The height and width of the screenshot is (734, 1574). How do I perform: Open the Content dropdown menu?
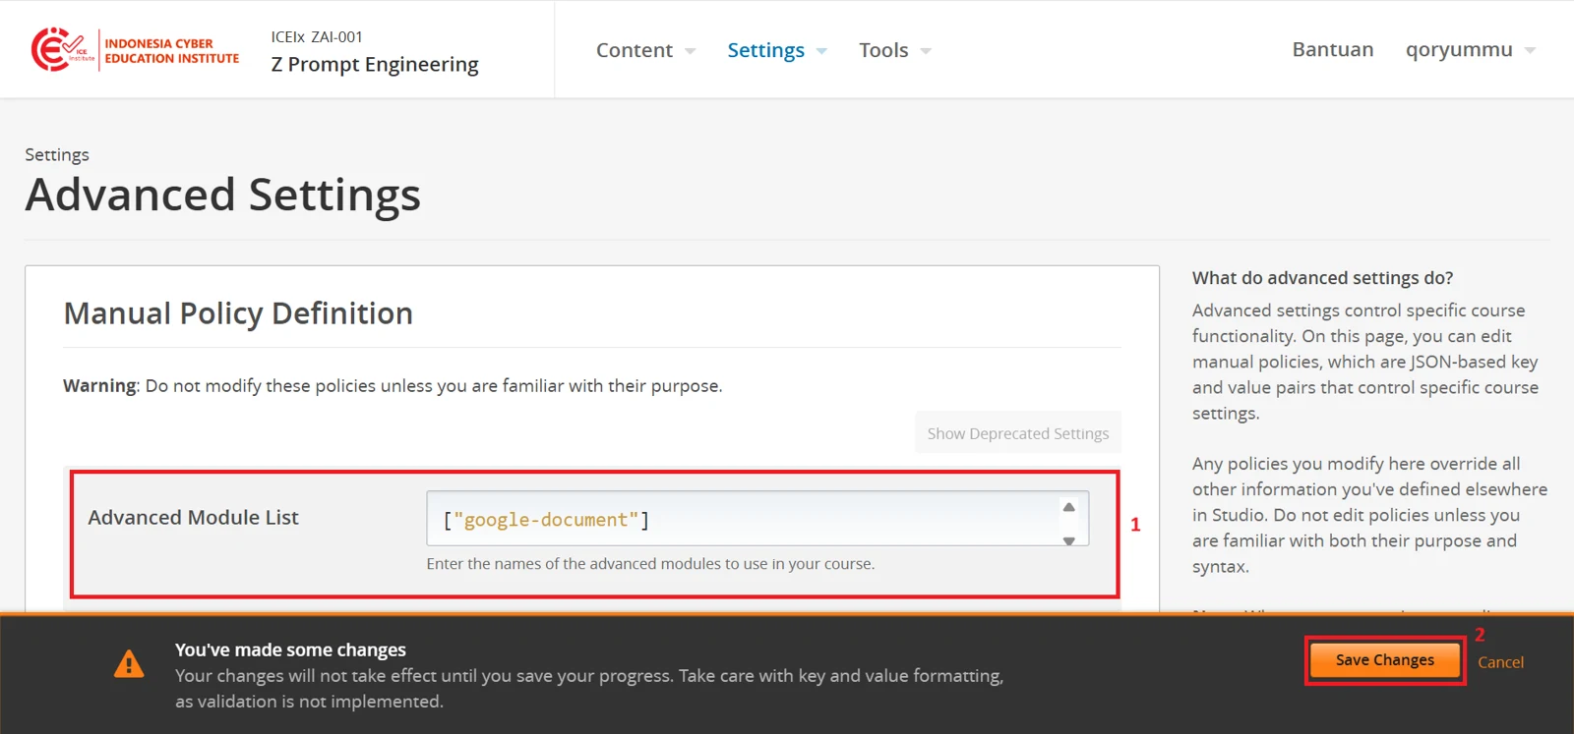(645, 50)
